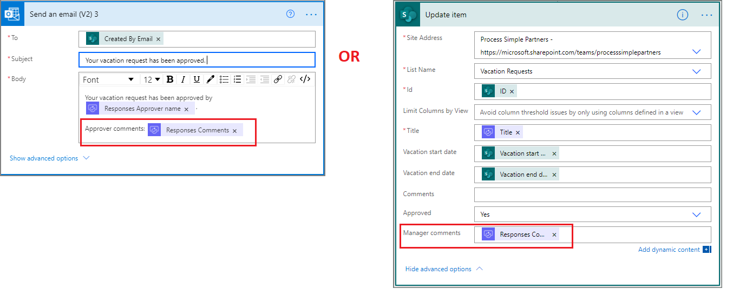Click the Created By Email token
The image size is (733, 295).
coord(124,39)
